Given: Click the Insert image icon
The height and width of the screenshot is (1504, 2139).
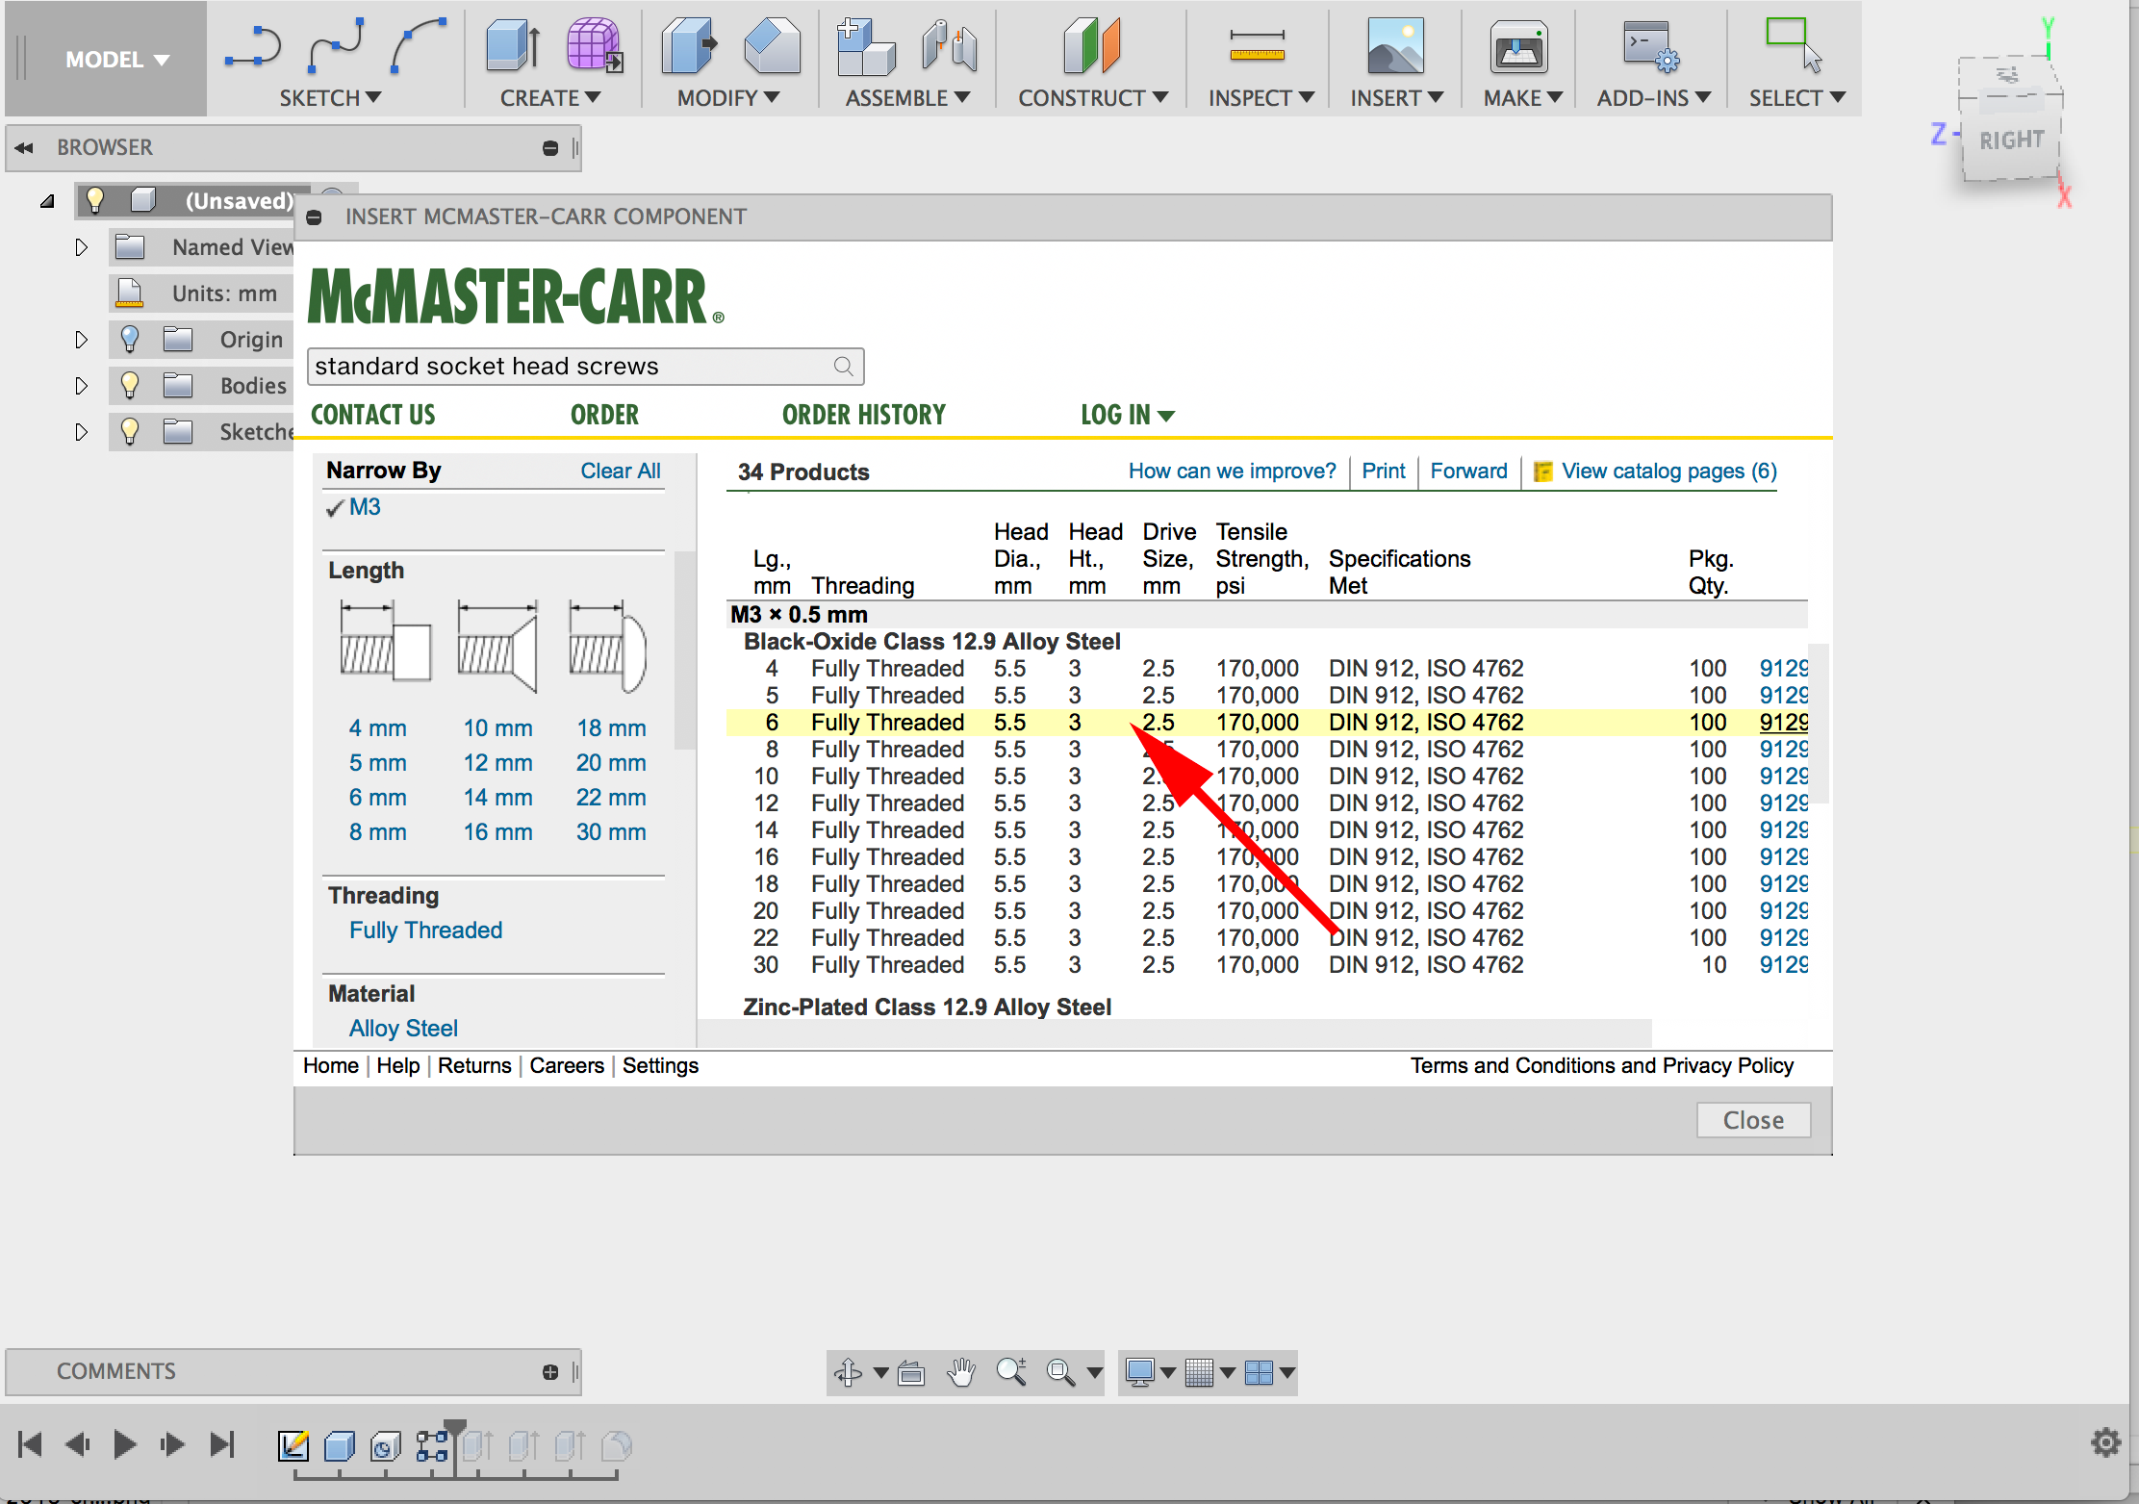Looking at the screenshot, I should (1395, 45).
